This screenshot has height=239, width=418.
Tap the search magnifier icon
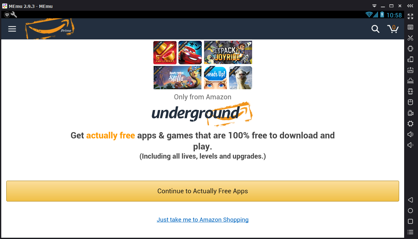[x=375, y=29]
